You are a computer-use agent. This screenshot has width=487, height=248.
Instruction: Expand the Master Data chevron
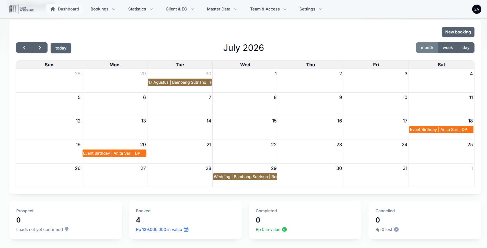[x=236, y=9]
